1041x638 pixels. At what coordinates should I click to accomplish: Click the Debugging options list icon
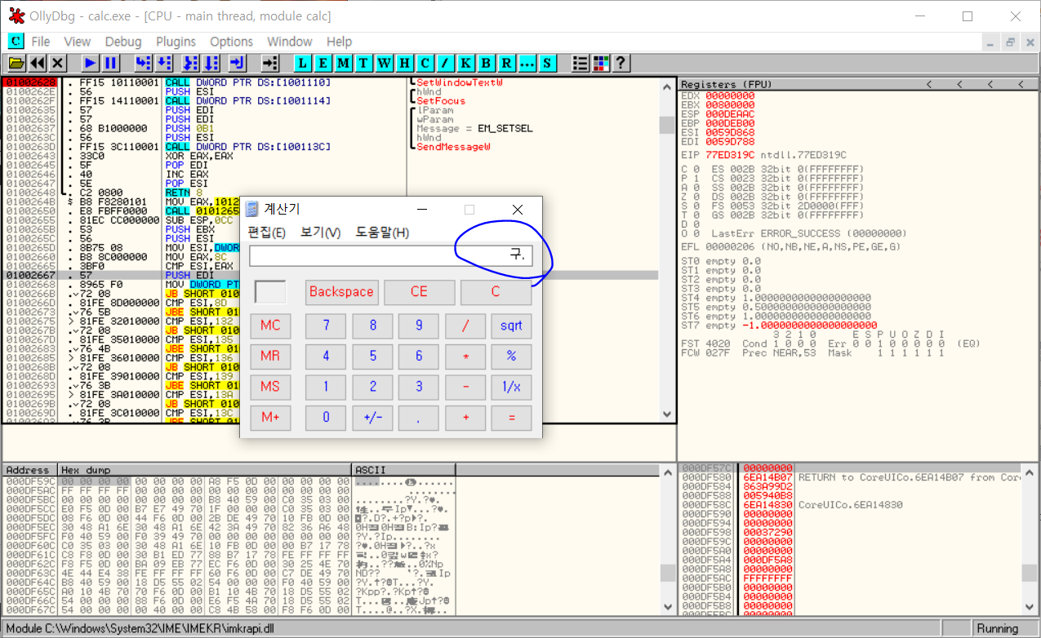581,63
